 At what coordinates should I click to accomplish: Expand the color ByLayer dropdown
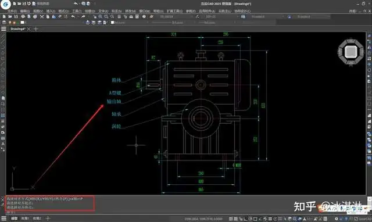tap(147, 23)
